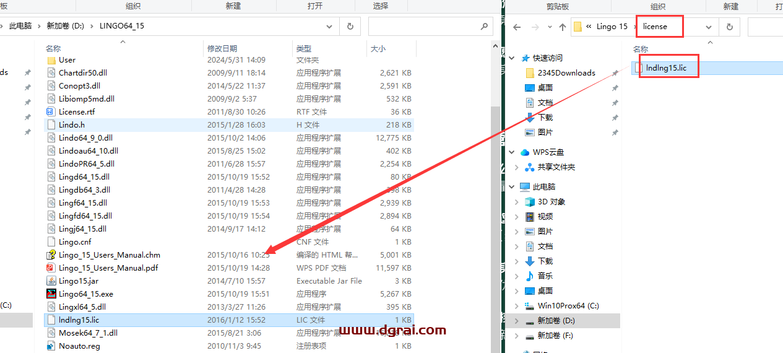Image resolution: width=783 pixels, height=353 pixels.
Task: Click the license segment in address bar
Action: pyautogui.click(x=655, y=27)
